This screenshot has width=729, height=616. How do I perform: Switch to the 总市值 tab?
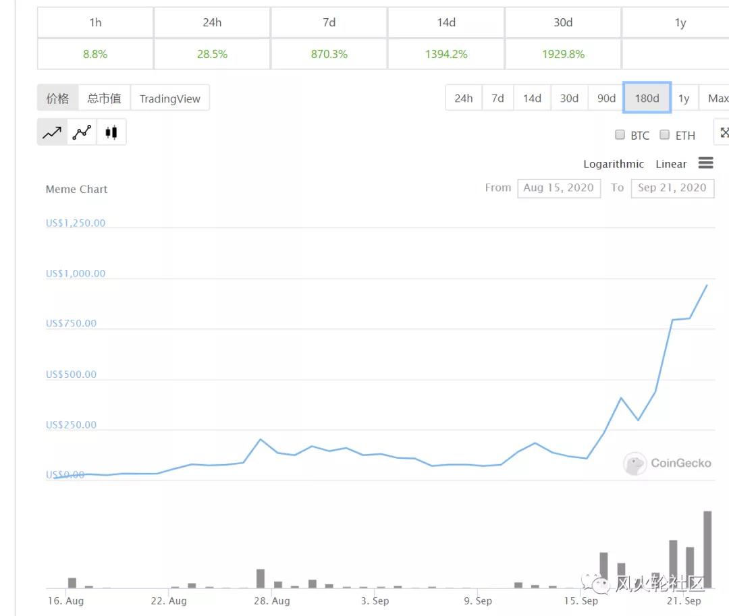pyautogui.click(x=103, y=97)
